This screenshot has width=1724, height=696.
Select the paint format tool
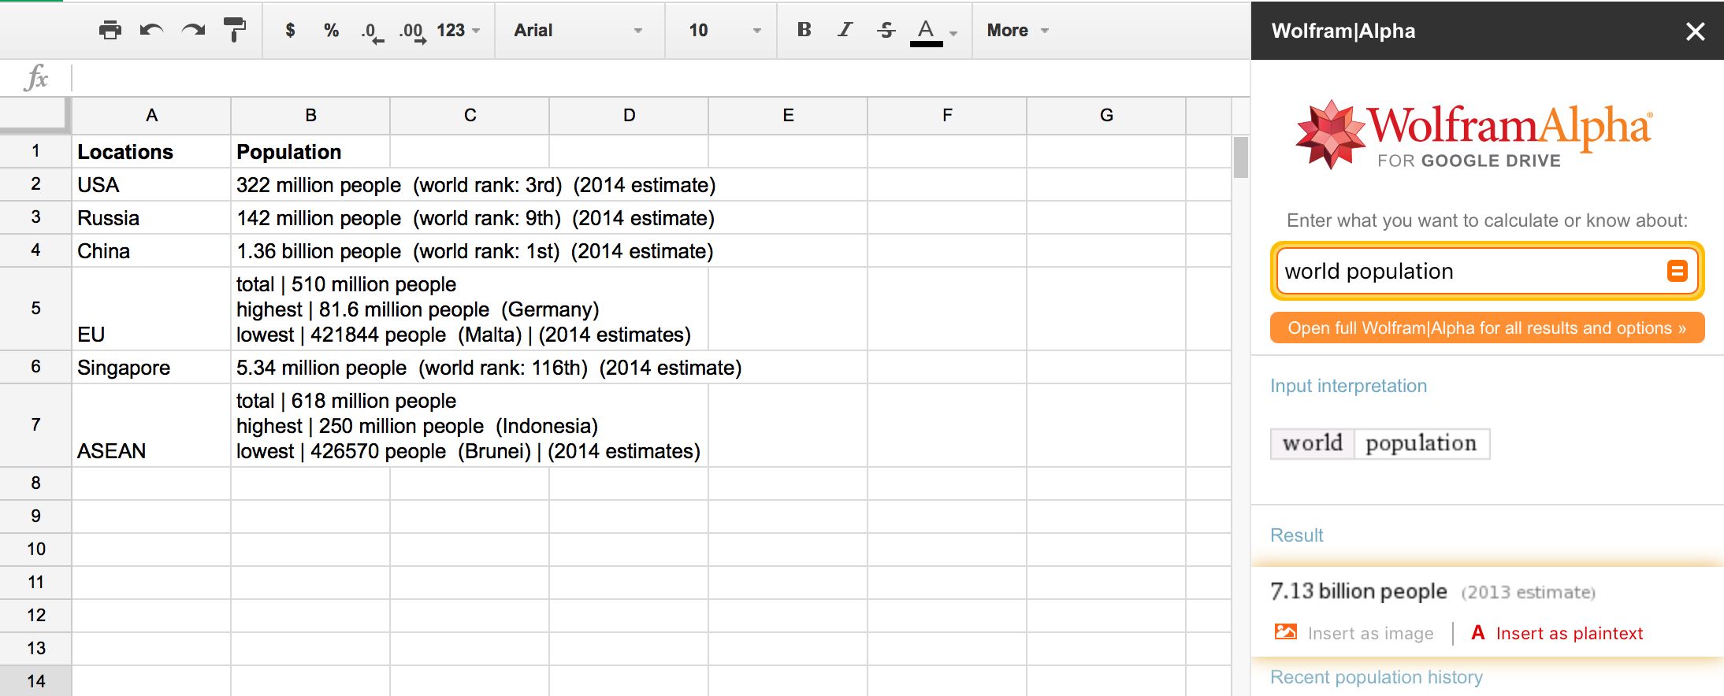[234, 30]
